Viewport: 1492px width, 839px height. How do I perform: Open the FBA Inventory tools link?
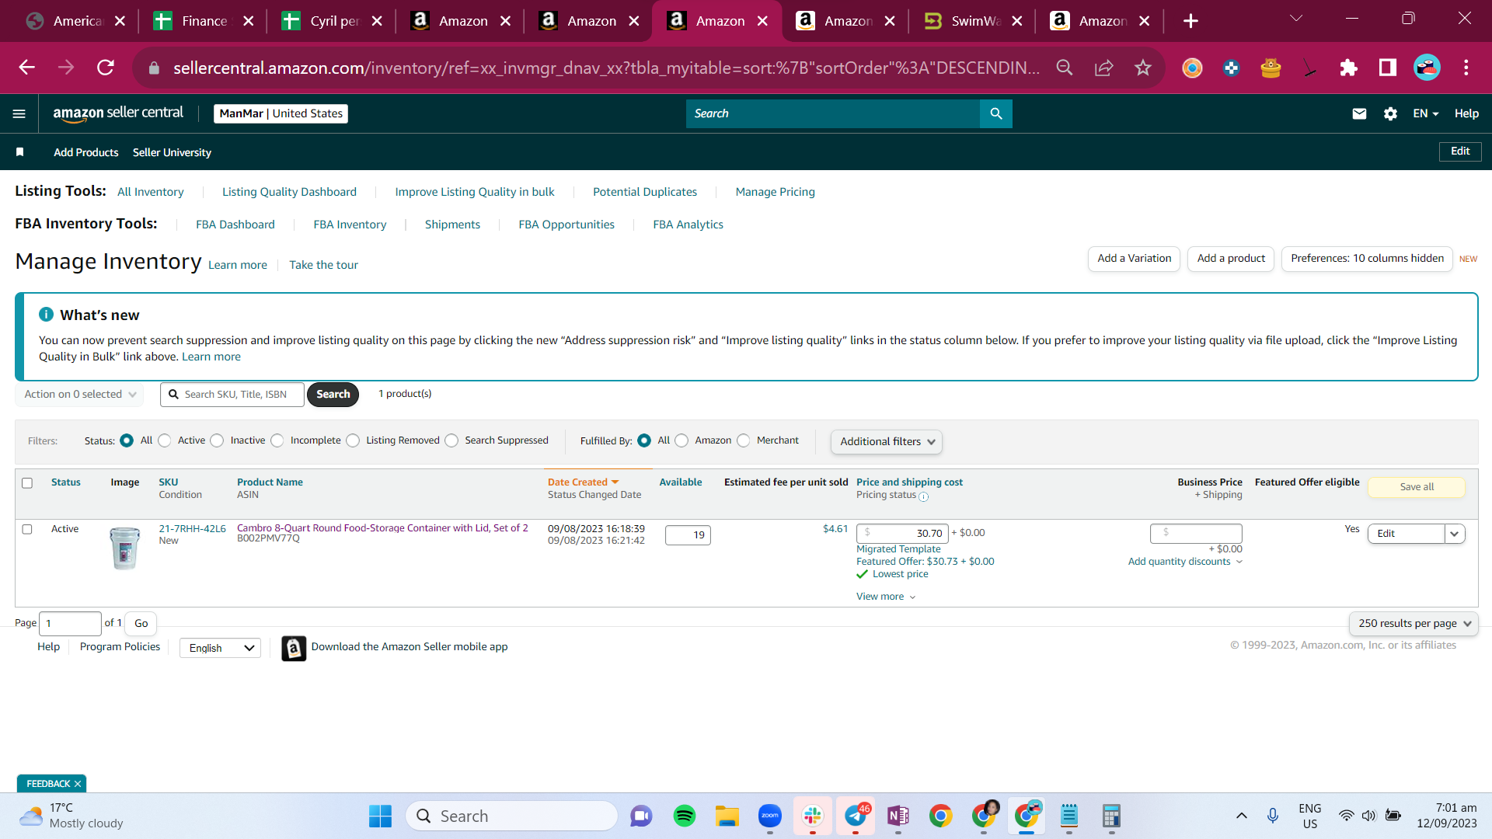350,225
